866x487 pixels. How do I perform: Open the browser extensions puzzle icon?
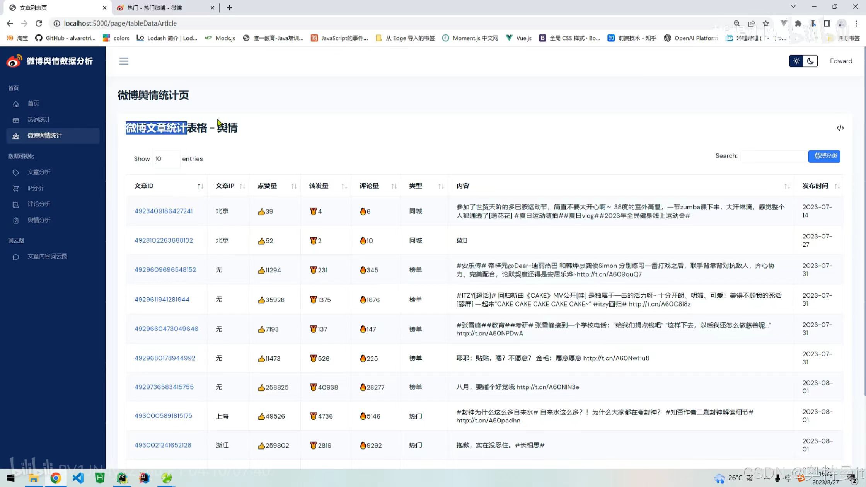click(x=798, y=23)
